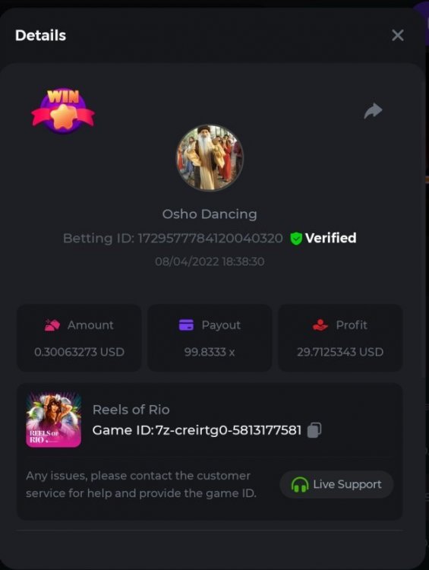
Task: Click the Amount bet icon
Action: click(52, 325)
